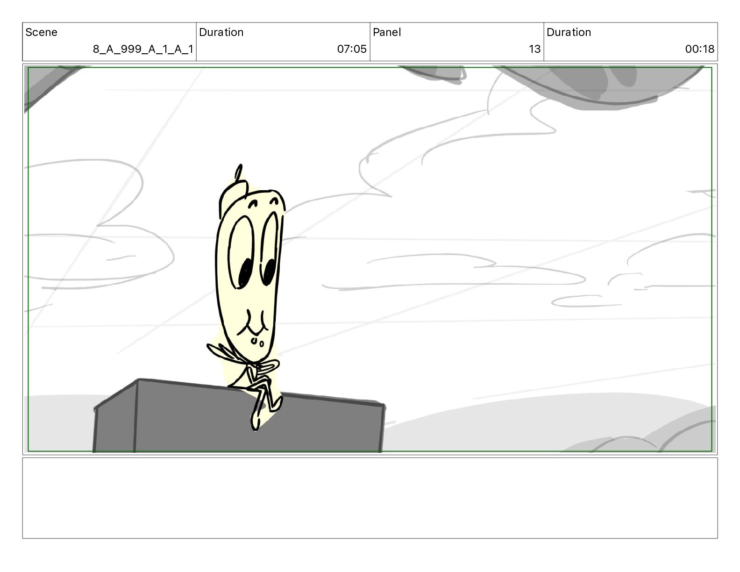The image size is (740, 572).
Task: Click the "Duration" label above "00:18"
Action: pyautogui.click(x=569, y=32)
